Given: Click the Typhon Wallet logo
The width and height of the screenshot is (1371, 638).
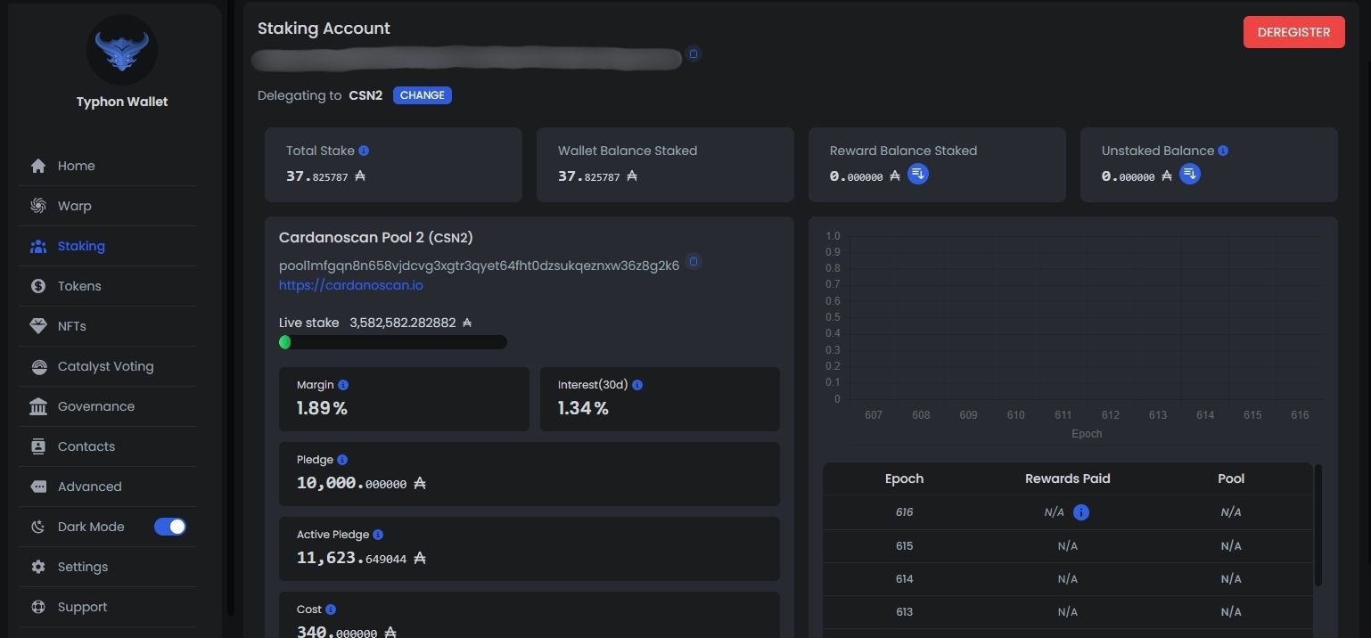Looking at the screenshot, I should (122, 50).
